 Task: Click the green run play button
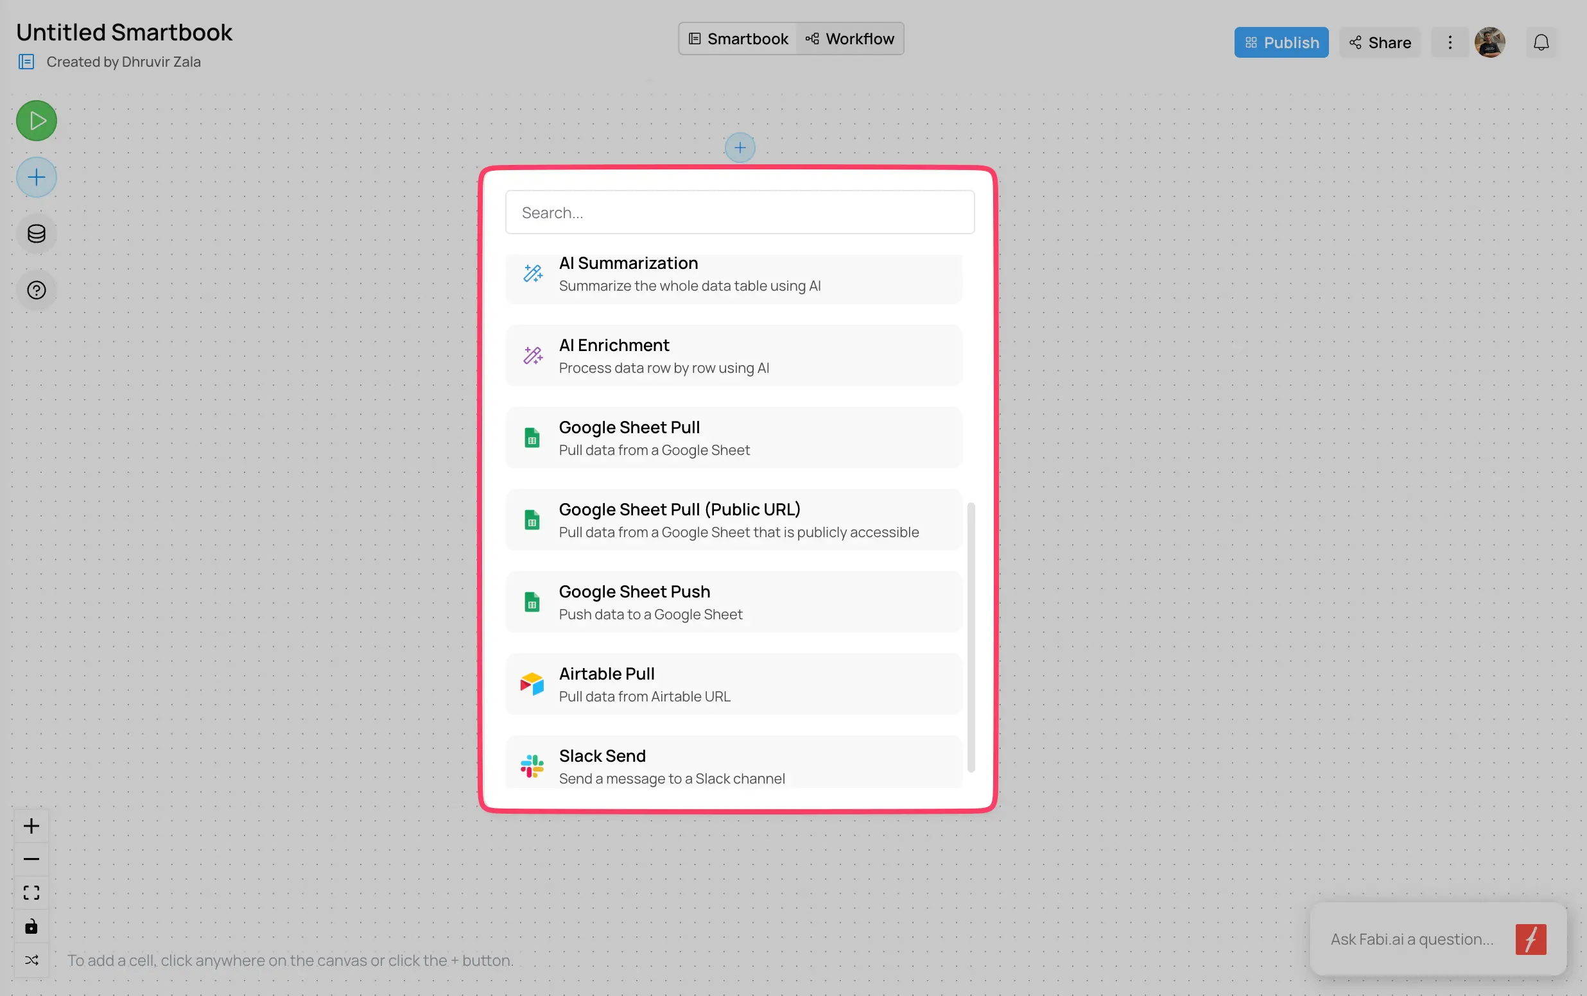tap(36, 121)
